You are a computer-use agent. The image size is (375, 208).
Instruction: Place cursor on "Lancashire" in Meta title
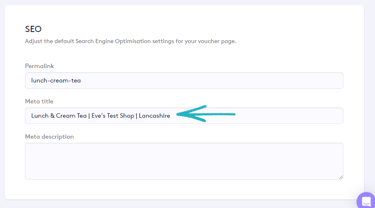pyautogui.click(x=154, y=116)
